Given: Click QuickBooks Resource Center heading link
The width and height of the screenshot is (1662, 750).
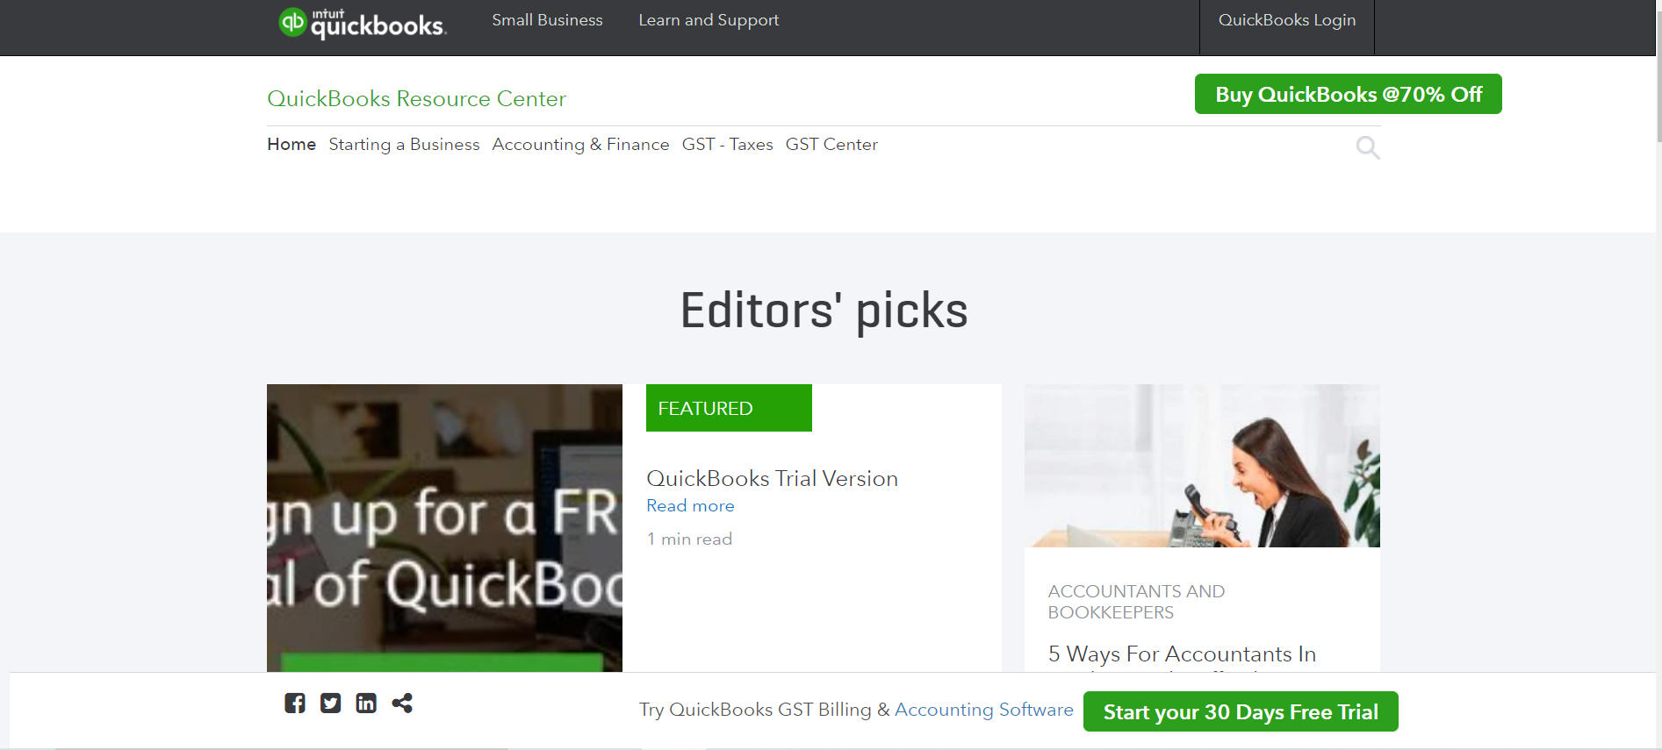Looking at the screenshot, I should pos(416,98).
